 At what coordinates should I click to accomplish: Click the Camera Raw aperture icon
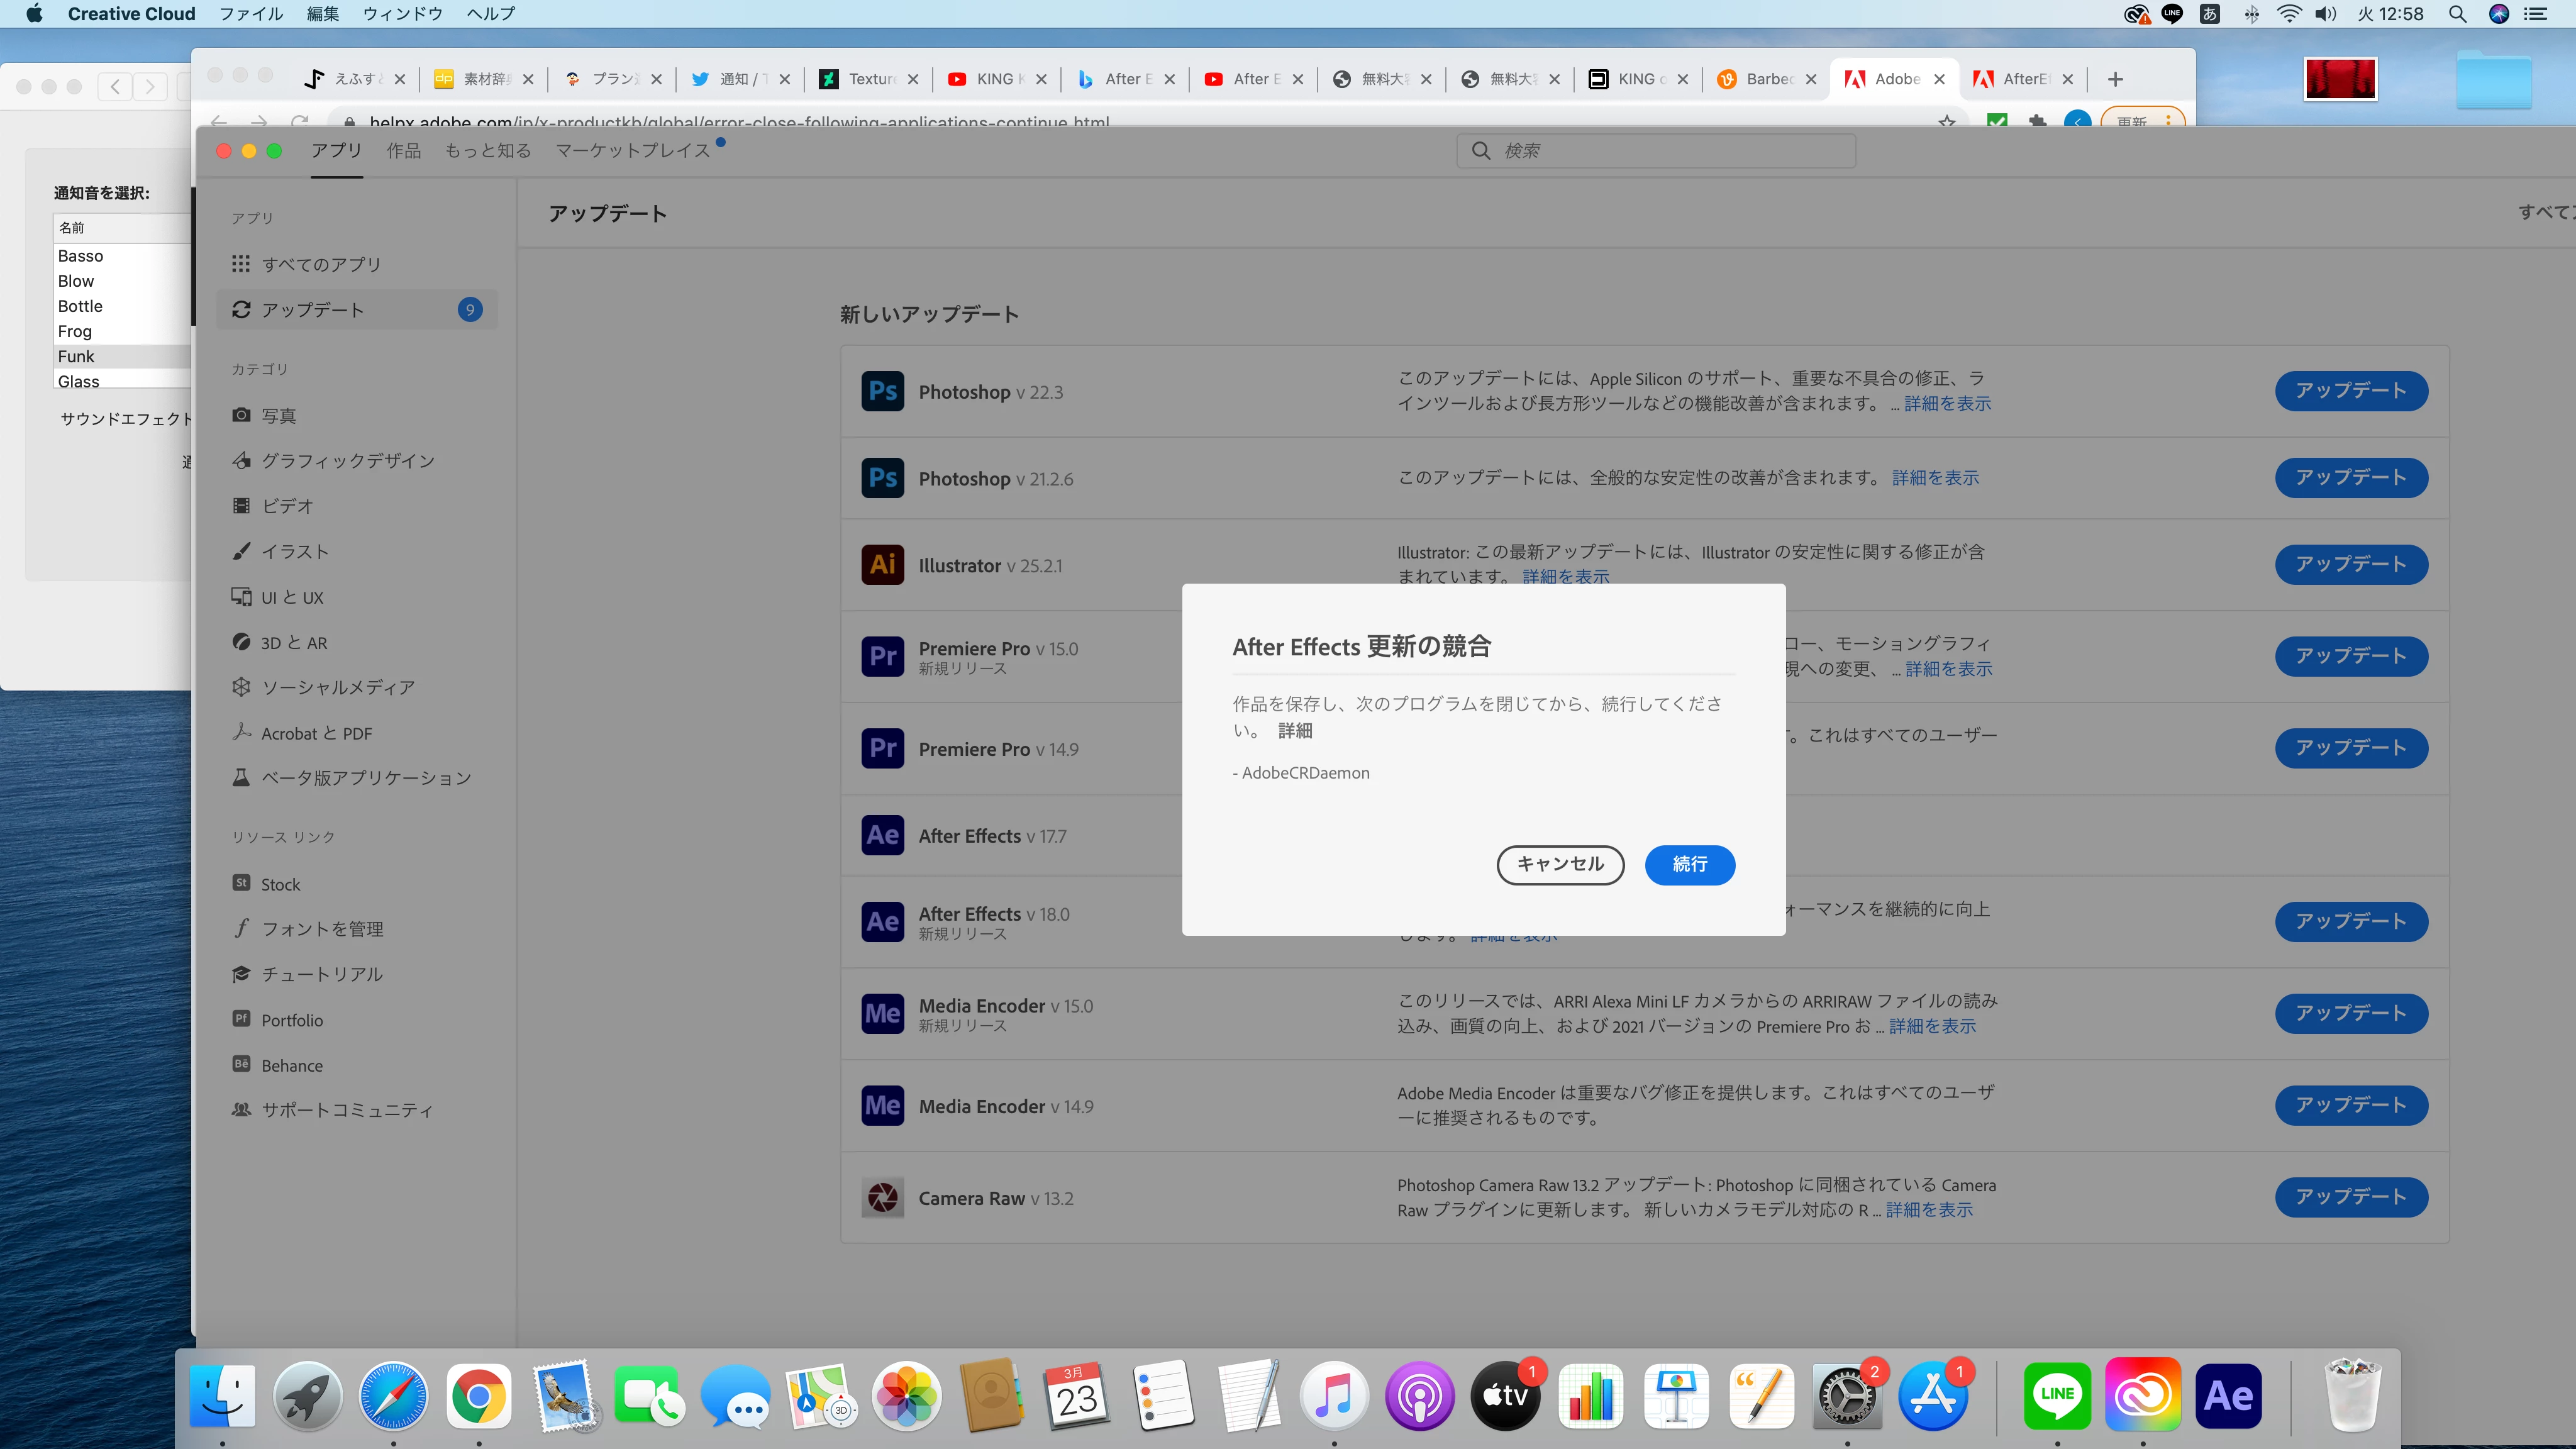882,1197
